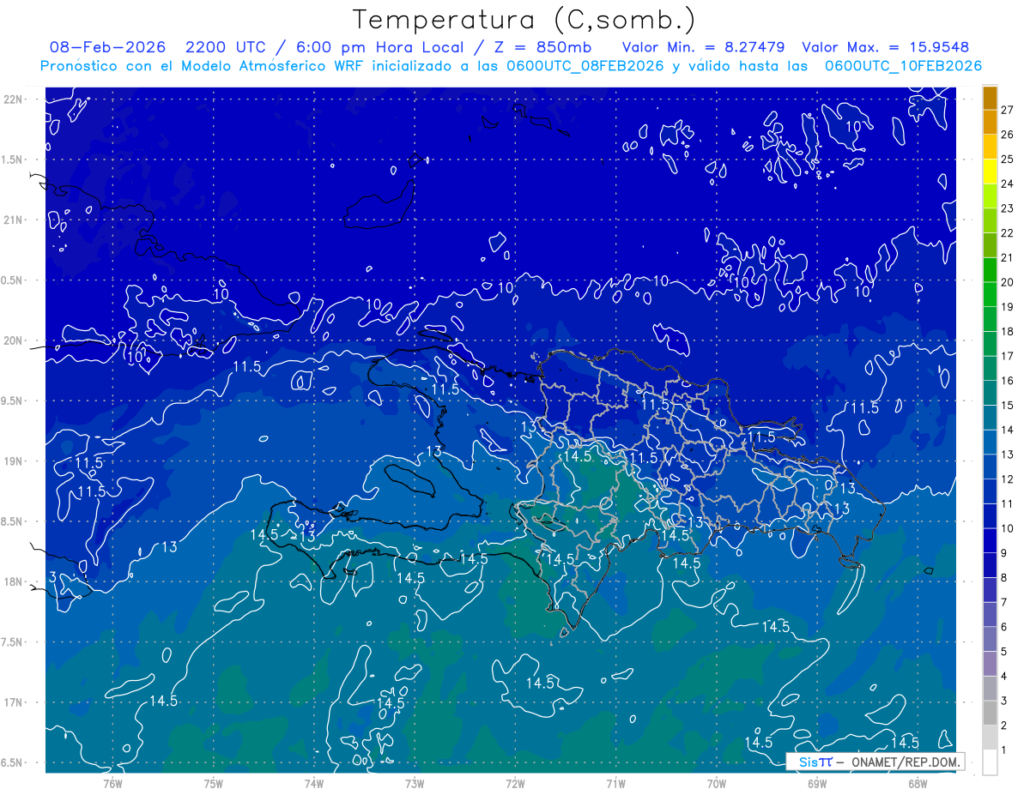The image size is (1030, 795).
Task: Click the '7.5N' latitude axis label
Action: [13, 642]
